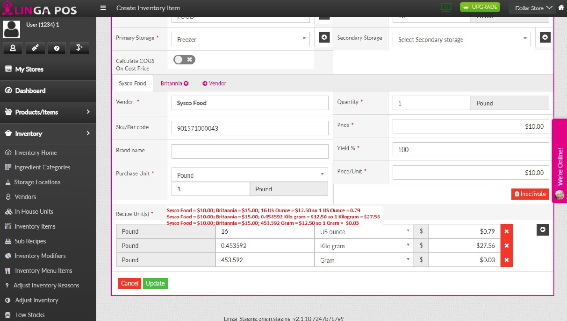Open Dashboard in sidebar
The width and height of the screenshot is (567, 321).
[x=48, y=91]
